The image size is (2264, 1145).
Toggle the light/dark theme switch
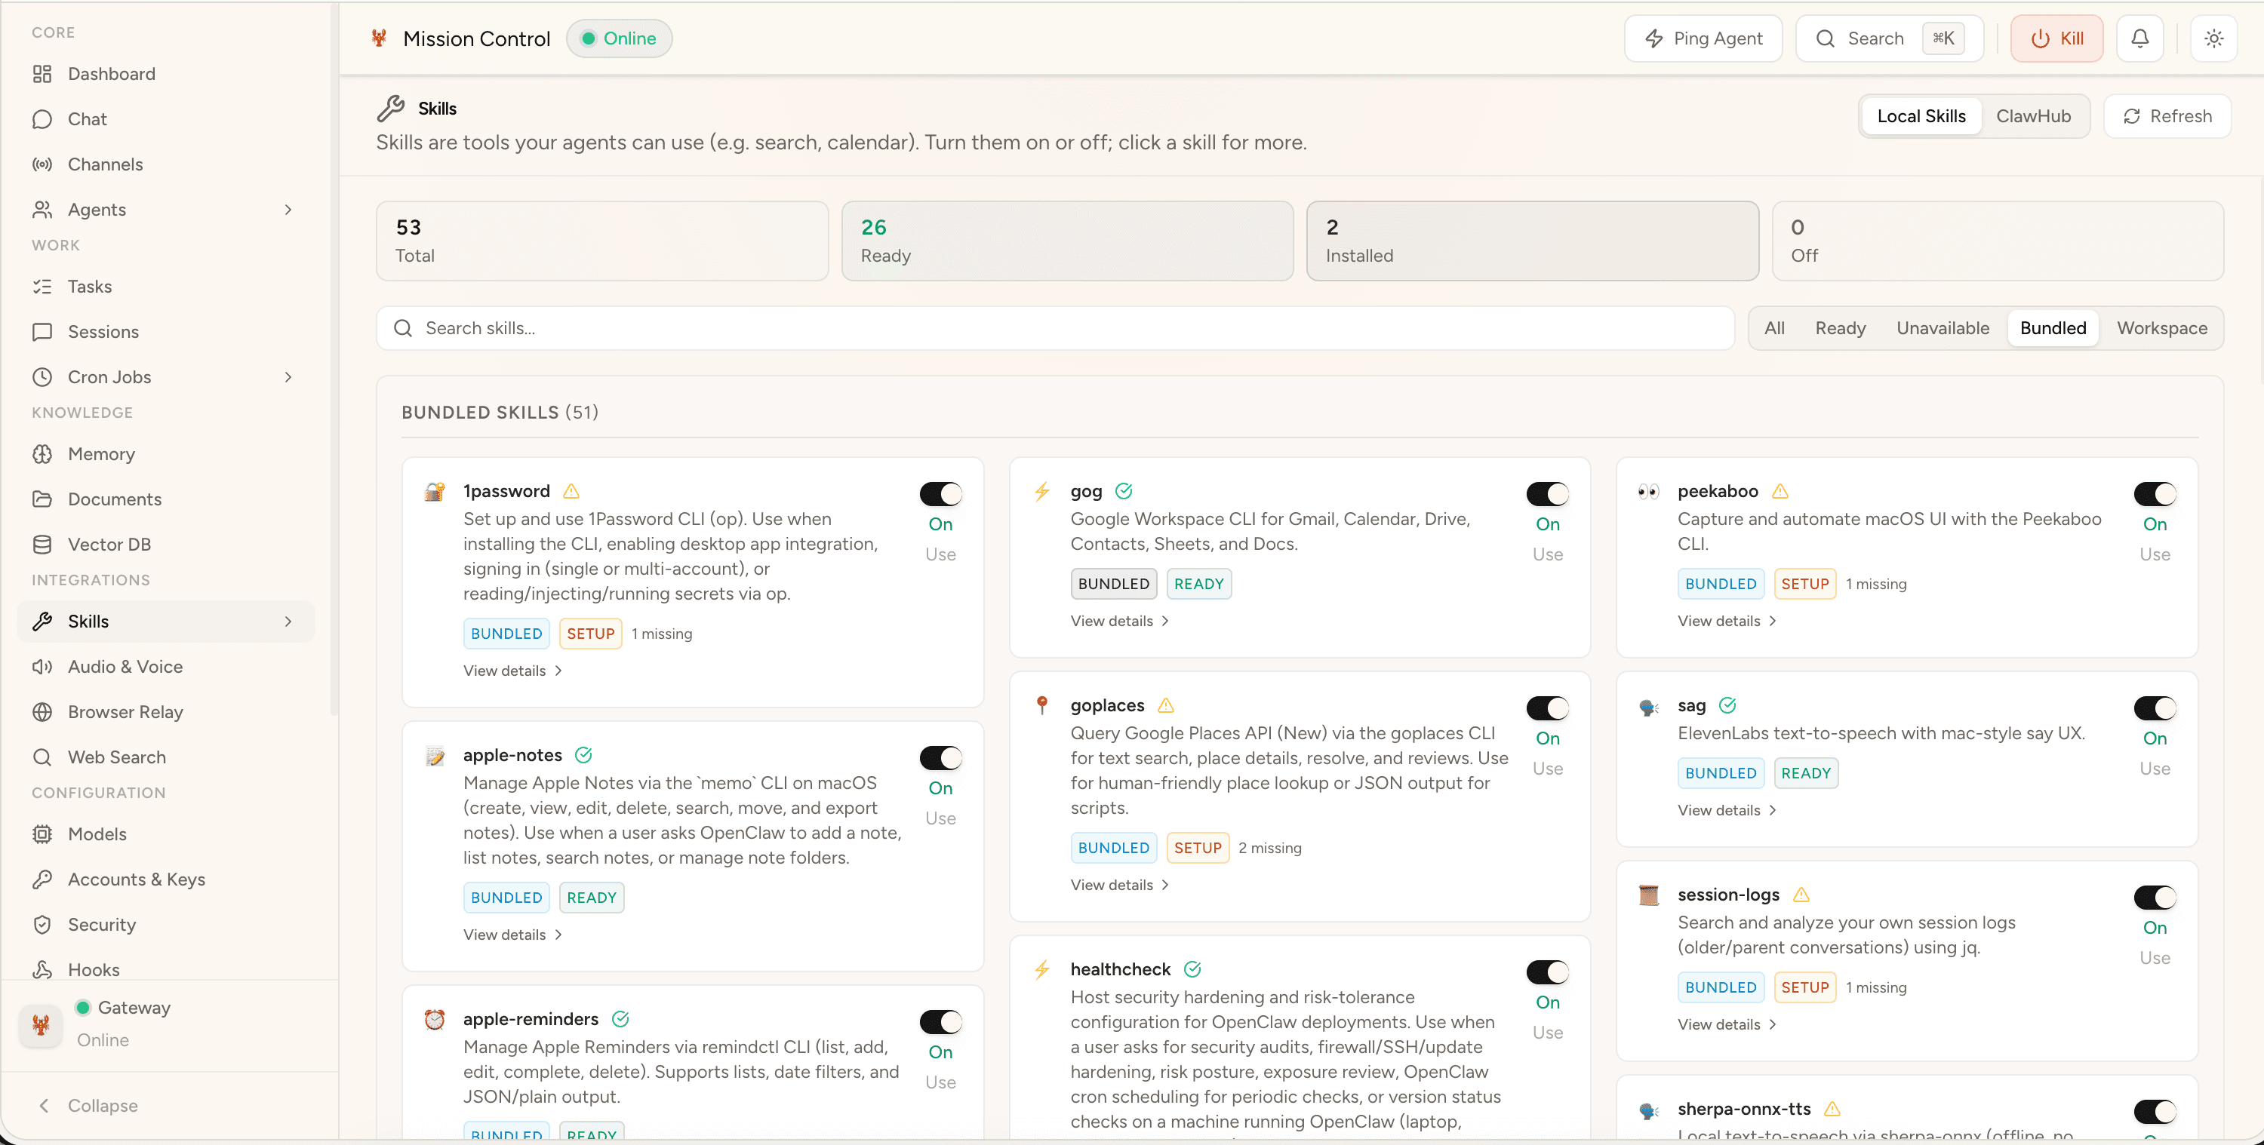tap(2214, 38)
